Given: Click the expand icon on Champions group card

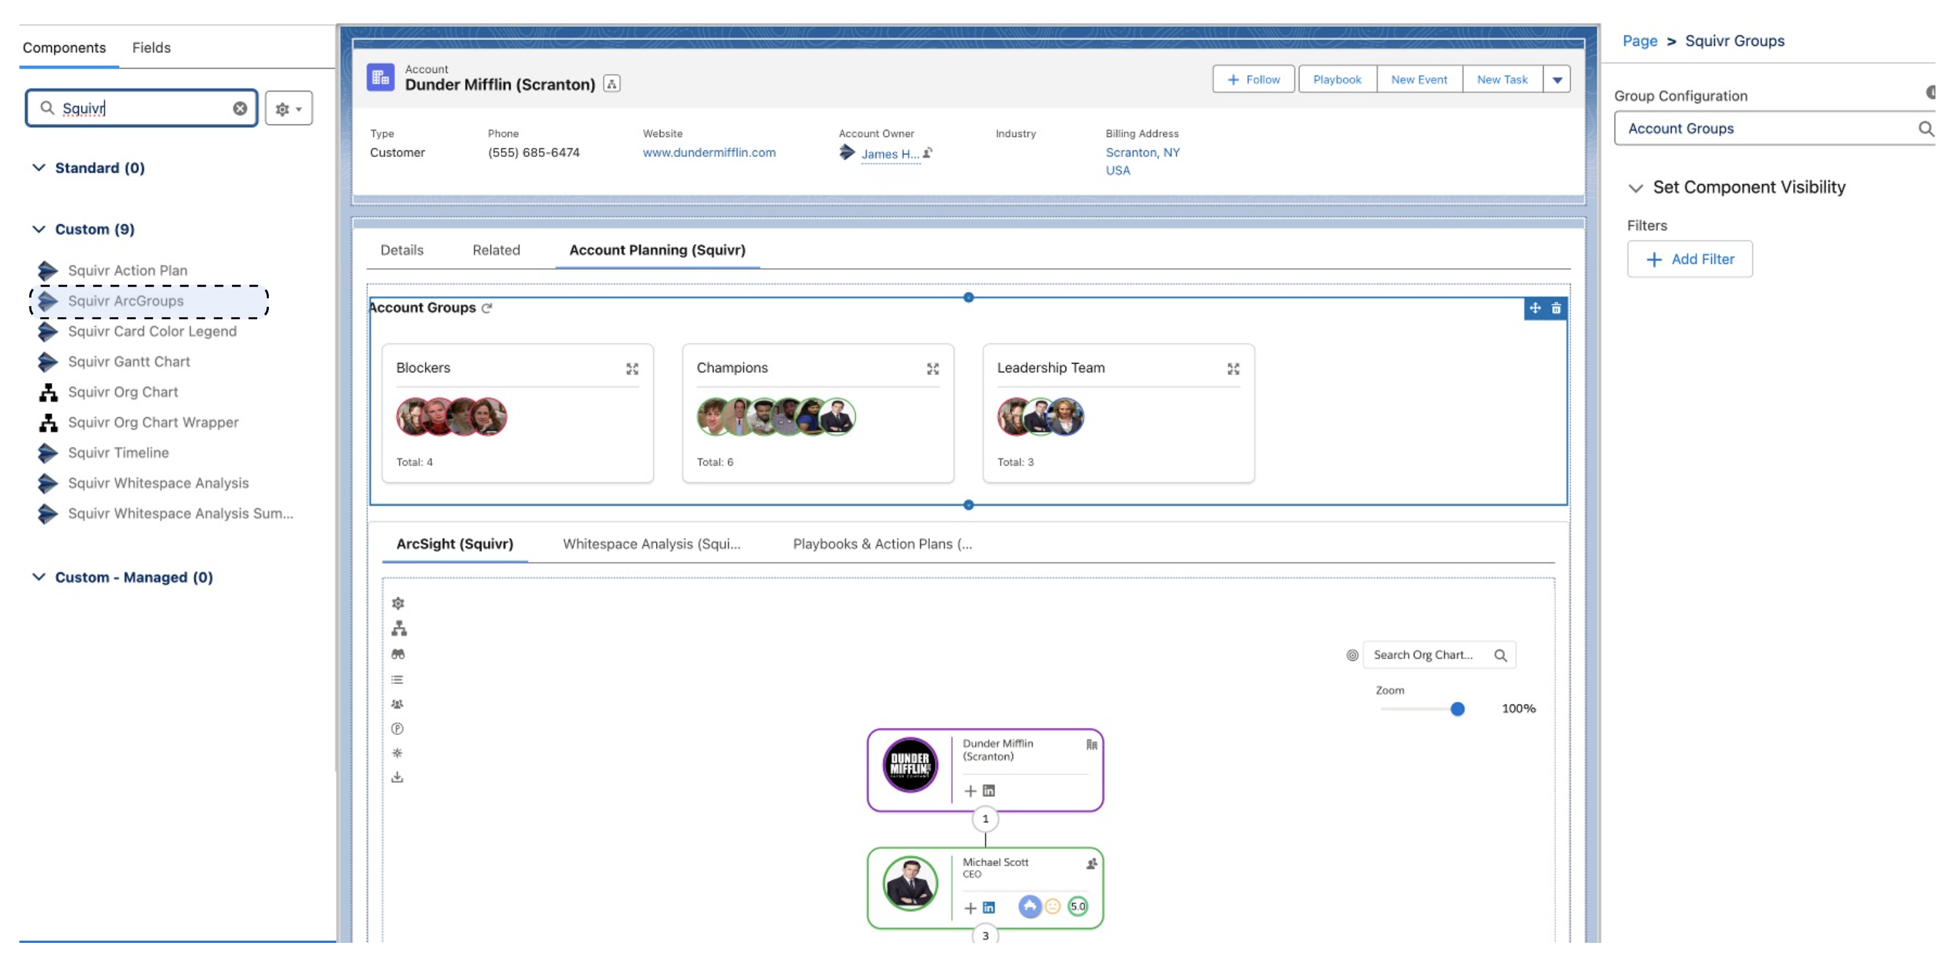Looking at the screenshot, I should click(x=932, y=368).
